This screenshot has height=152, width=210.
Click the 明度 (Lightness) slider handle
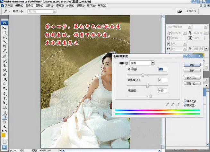pyautogui.click(x=150, y=96)
